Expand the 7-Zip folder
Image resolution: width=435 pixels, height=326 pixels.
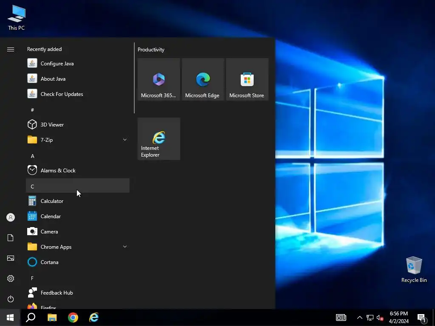pyautogui.click(x=78, y=140)
